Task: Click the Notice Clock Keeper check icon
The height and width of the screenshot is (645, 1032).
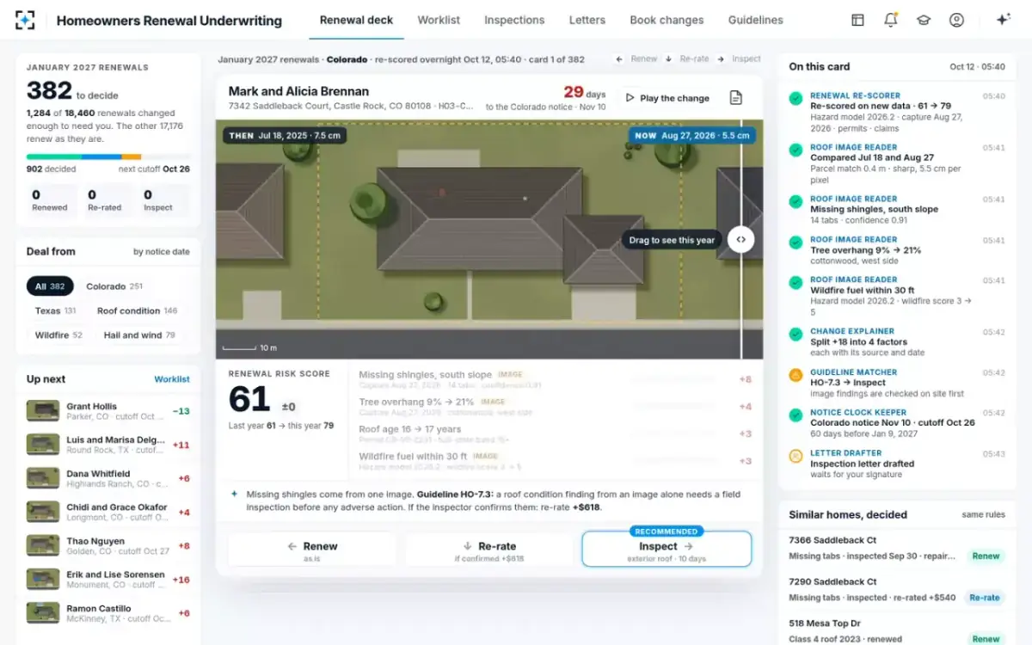Action: tap(796, 415)
